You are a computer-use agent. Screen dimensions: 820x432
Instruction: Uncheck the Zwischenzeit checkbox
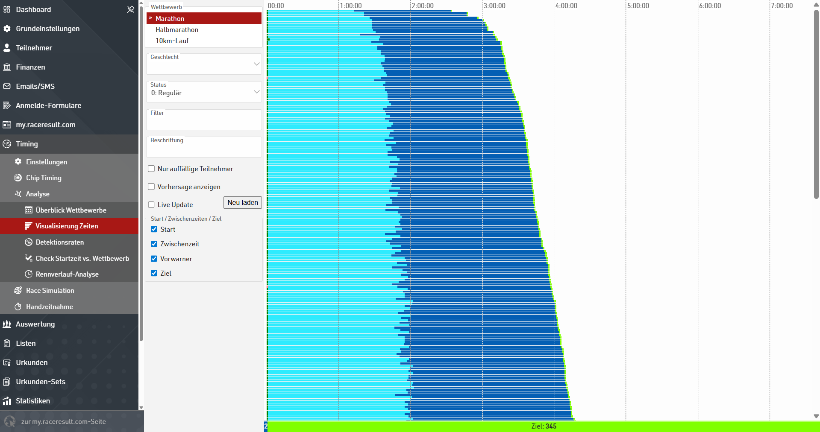154,244
